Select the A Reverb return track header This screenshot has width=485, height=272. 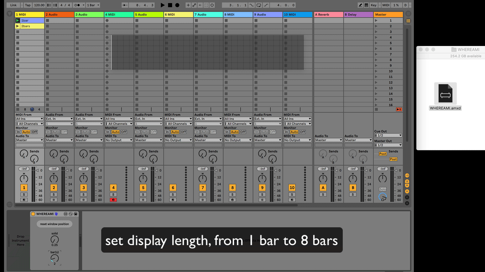[x=328, y=14]
